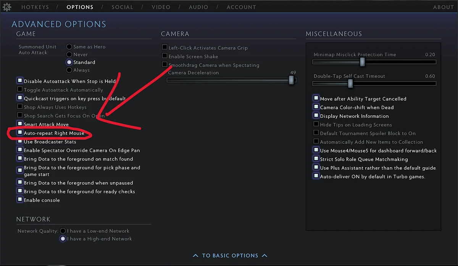Toggle Mouse4/Mouse5 dashboard forward/back option

click(316, 150)
